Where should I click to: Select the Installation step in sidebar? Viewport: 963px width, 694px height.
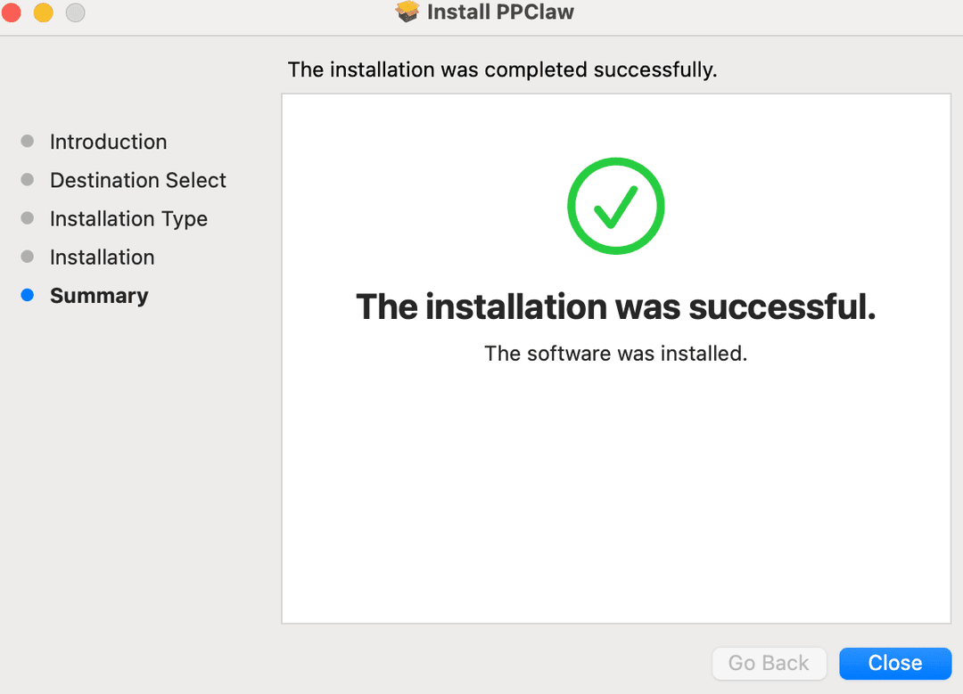pyautogui.click(x=102, y=257)
